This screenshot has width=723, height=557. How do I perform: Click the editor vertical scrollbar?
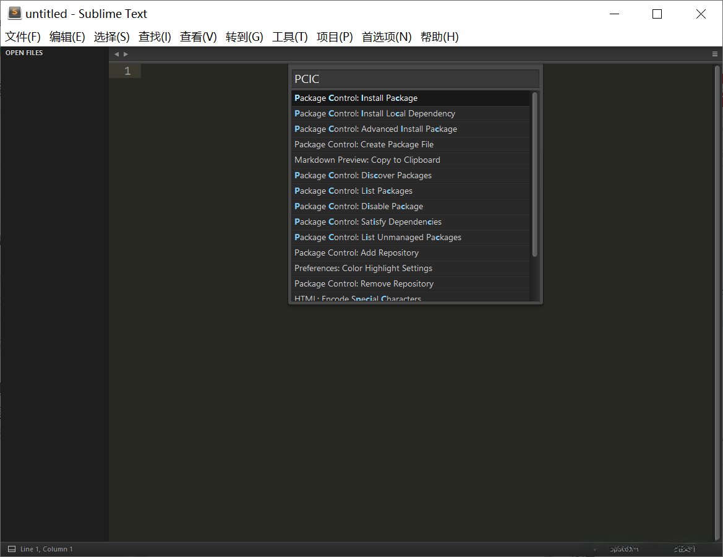pos(717,302)
